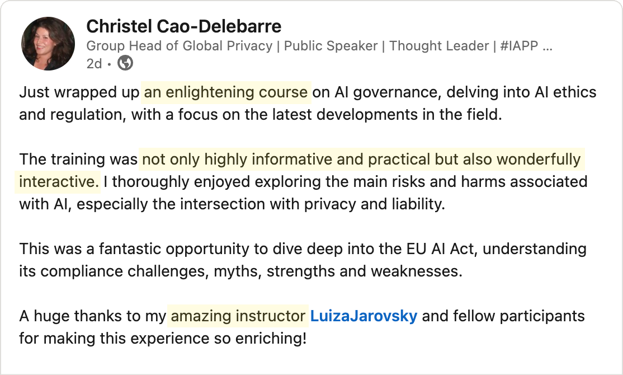Click the truncated ellipsis ending the headline
The height and width of the screenshot is (375, 623).
(548, 46)
